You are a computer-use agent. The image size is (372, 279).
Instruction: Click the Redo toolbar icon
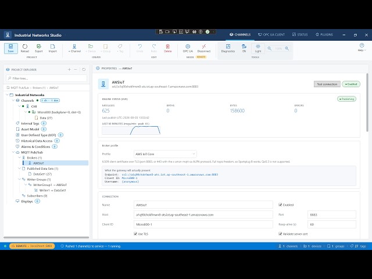click(x=153, y=48)
